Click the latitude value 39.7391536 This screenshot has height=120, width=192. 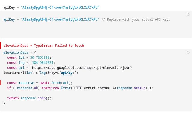tap(40, 58)
